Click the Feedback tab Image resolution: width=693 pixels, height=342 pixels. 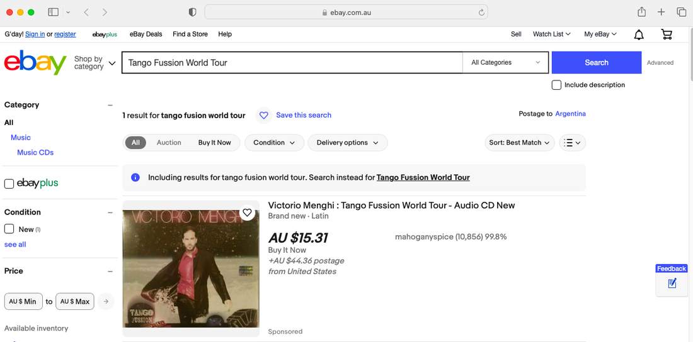click(671, 268)
